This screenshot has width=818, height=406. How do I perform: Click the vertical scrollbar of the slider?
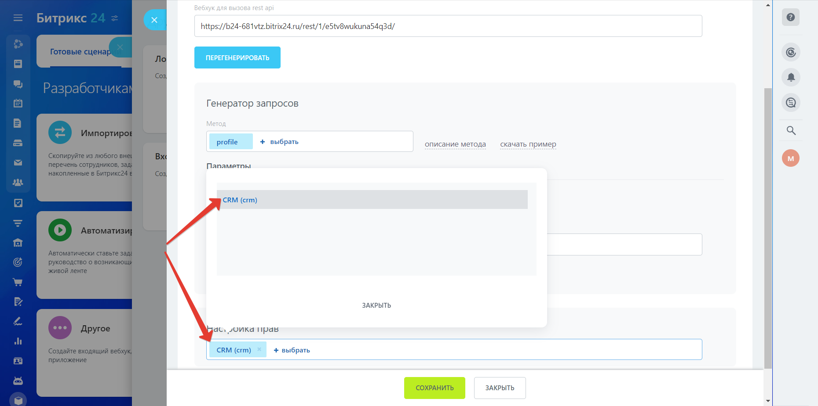[768, 228]
